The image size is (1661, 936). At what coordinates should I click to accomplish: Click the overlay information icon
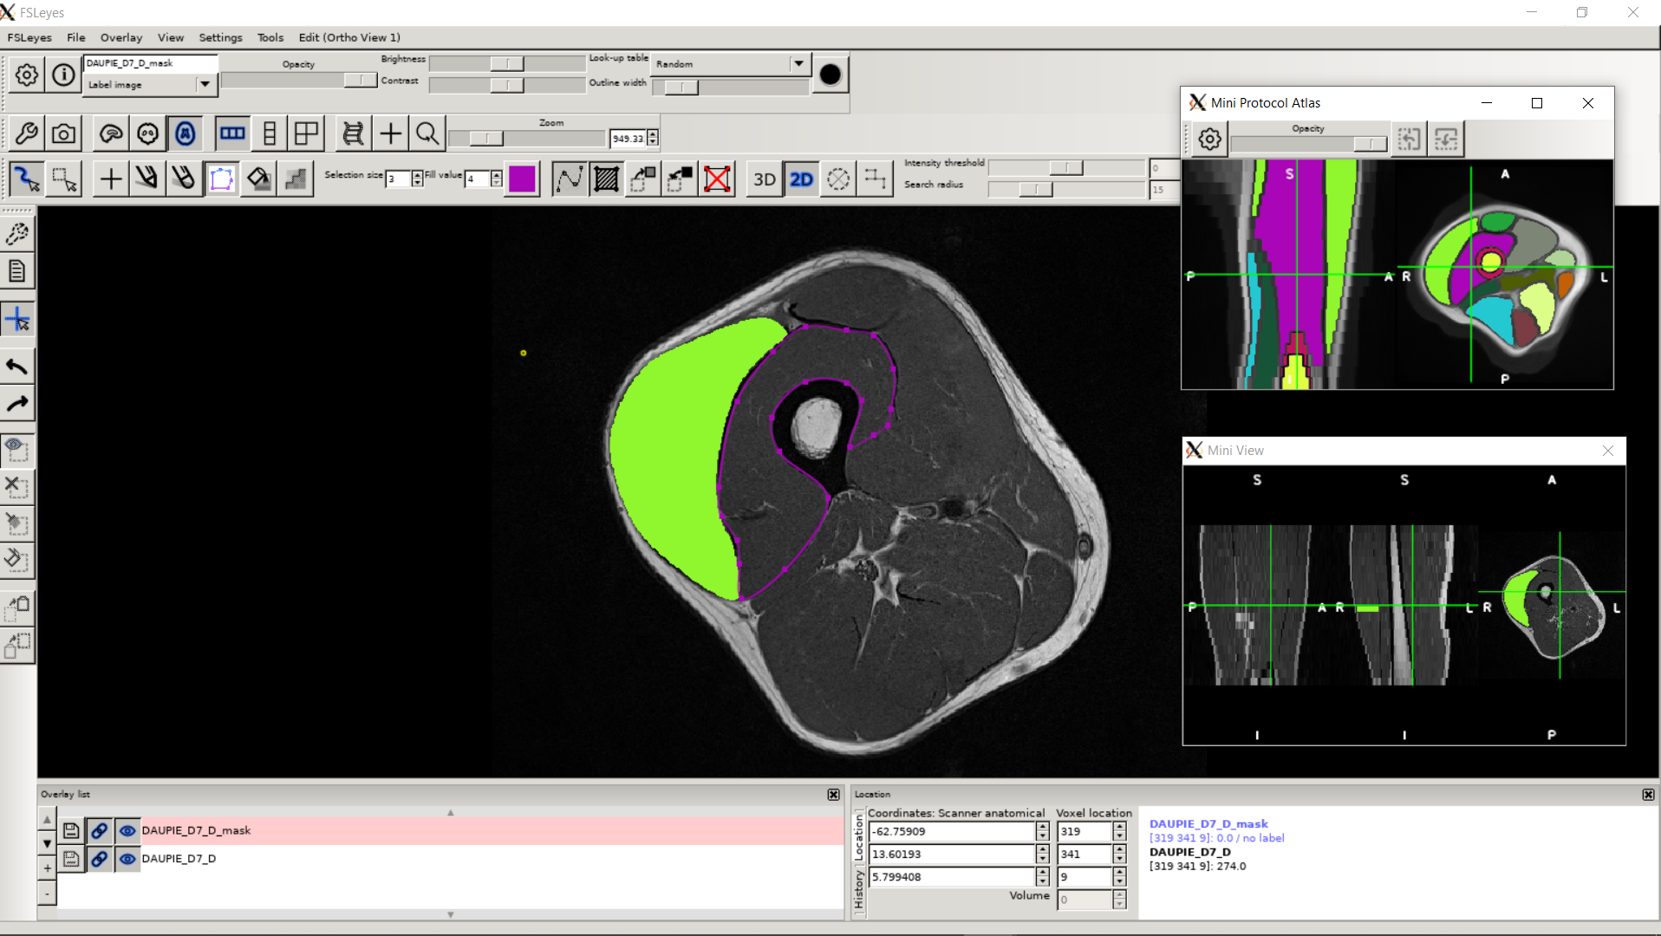63,75
